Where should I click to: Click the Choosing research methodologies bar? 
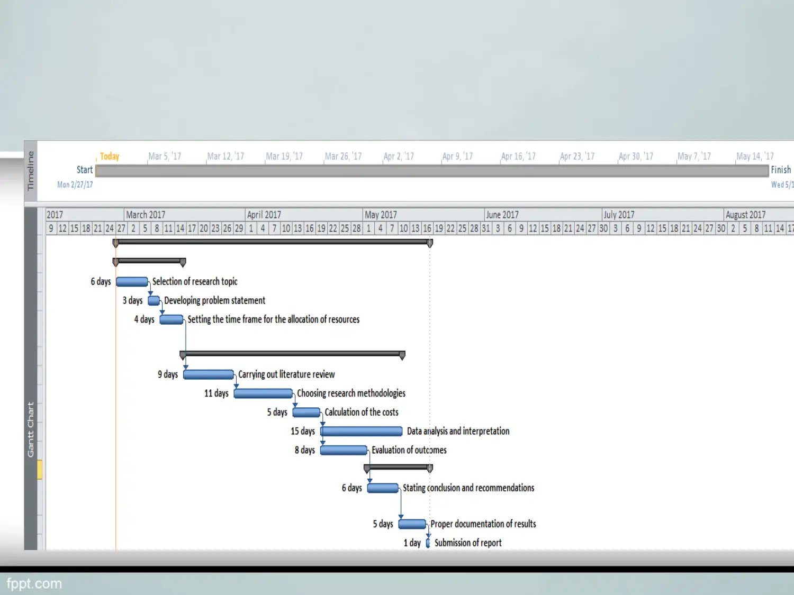coord(263,393)
